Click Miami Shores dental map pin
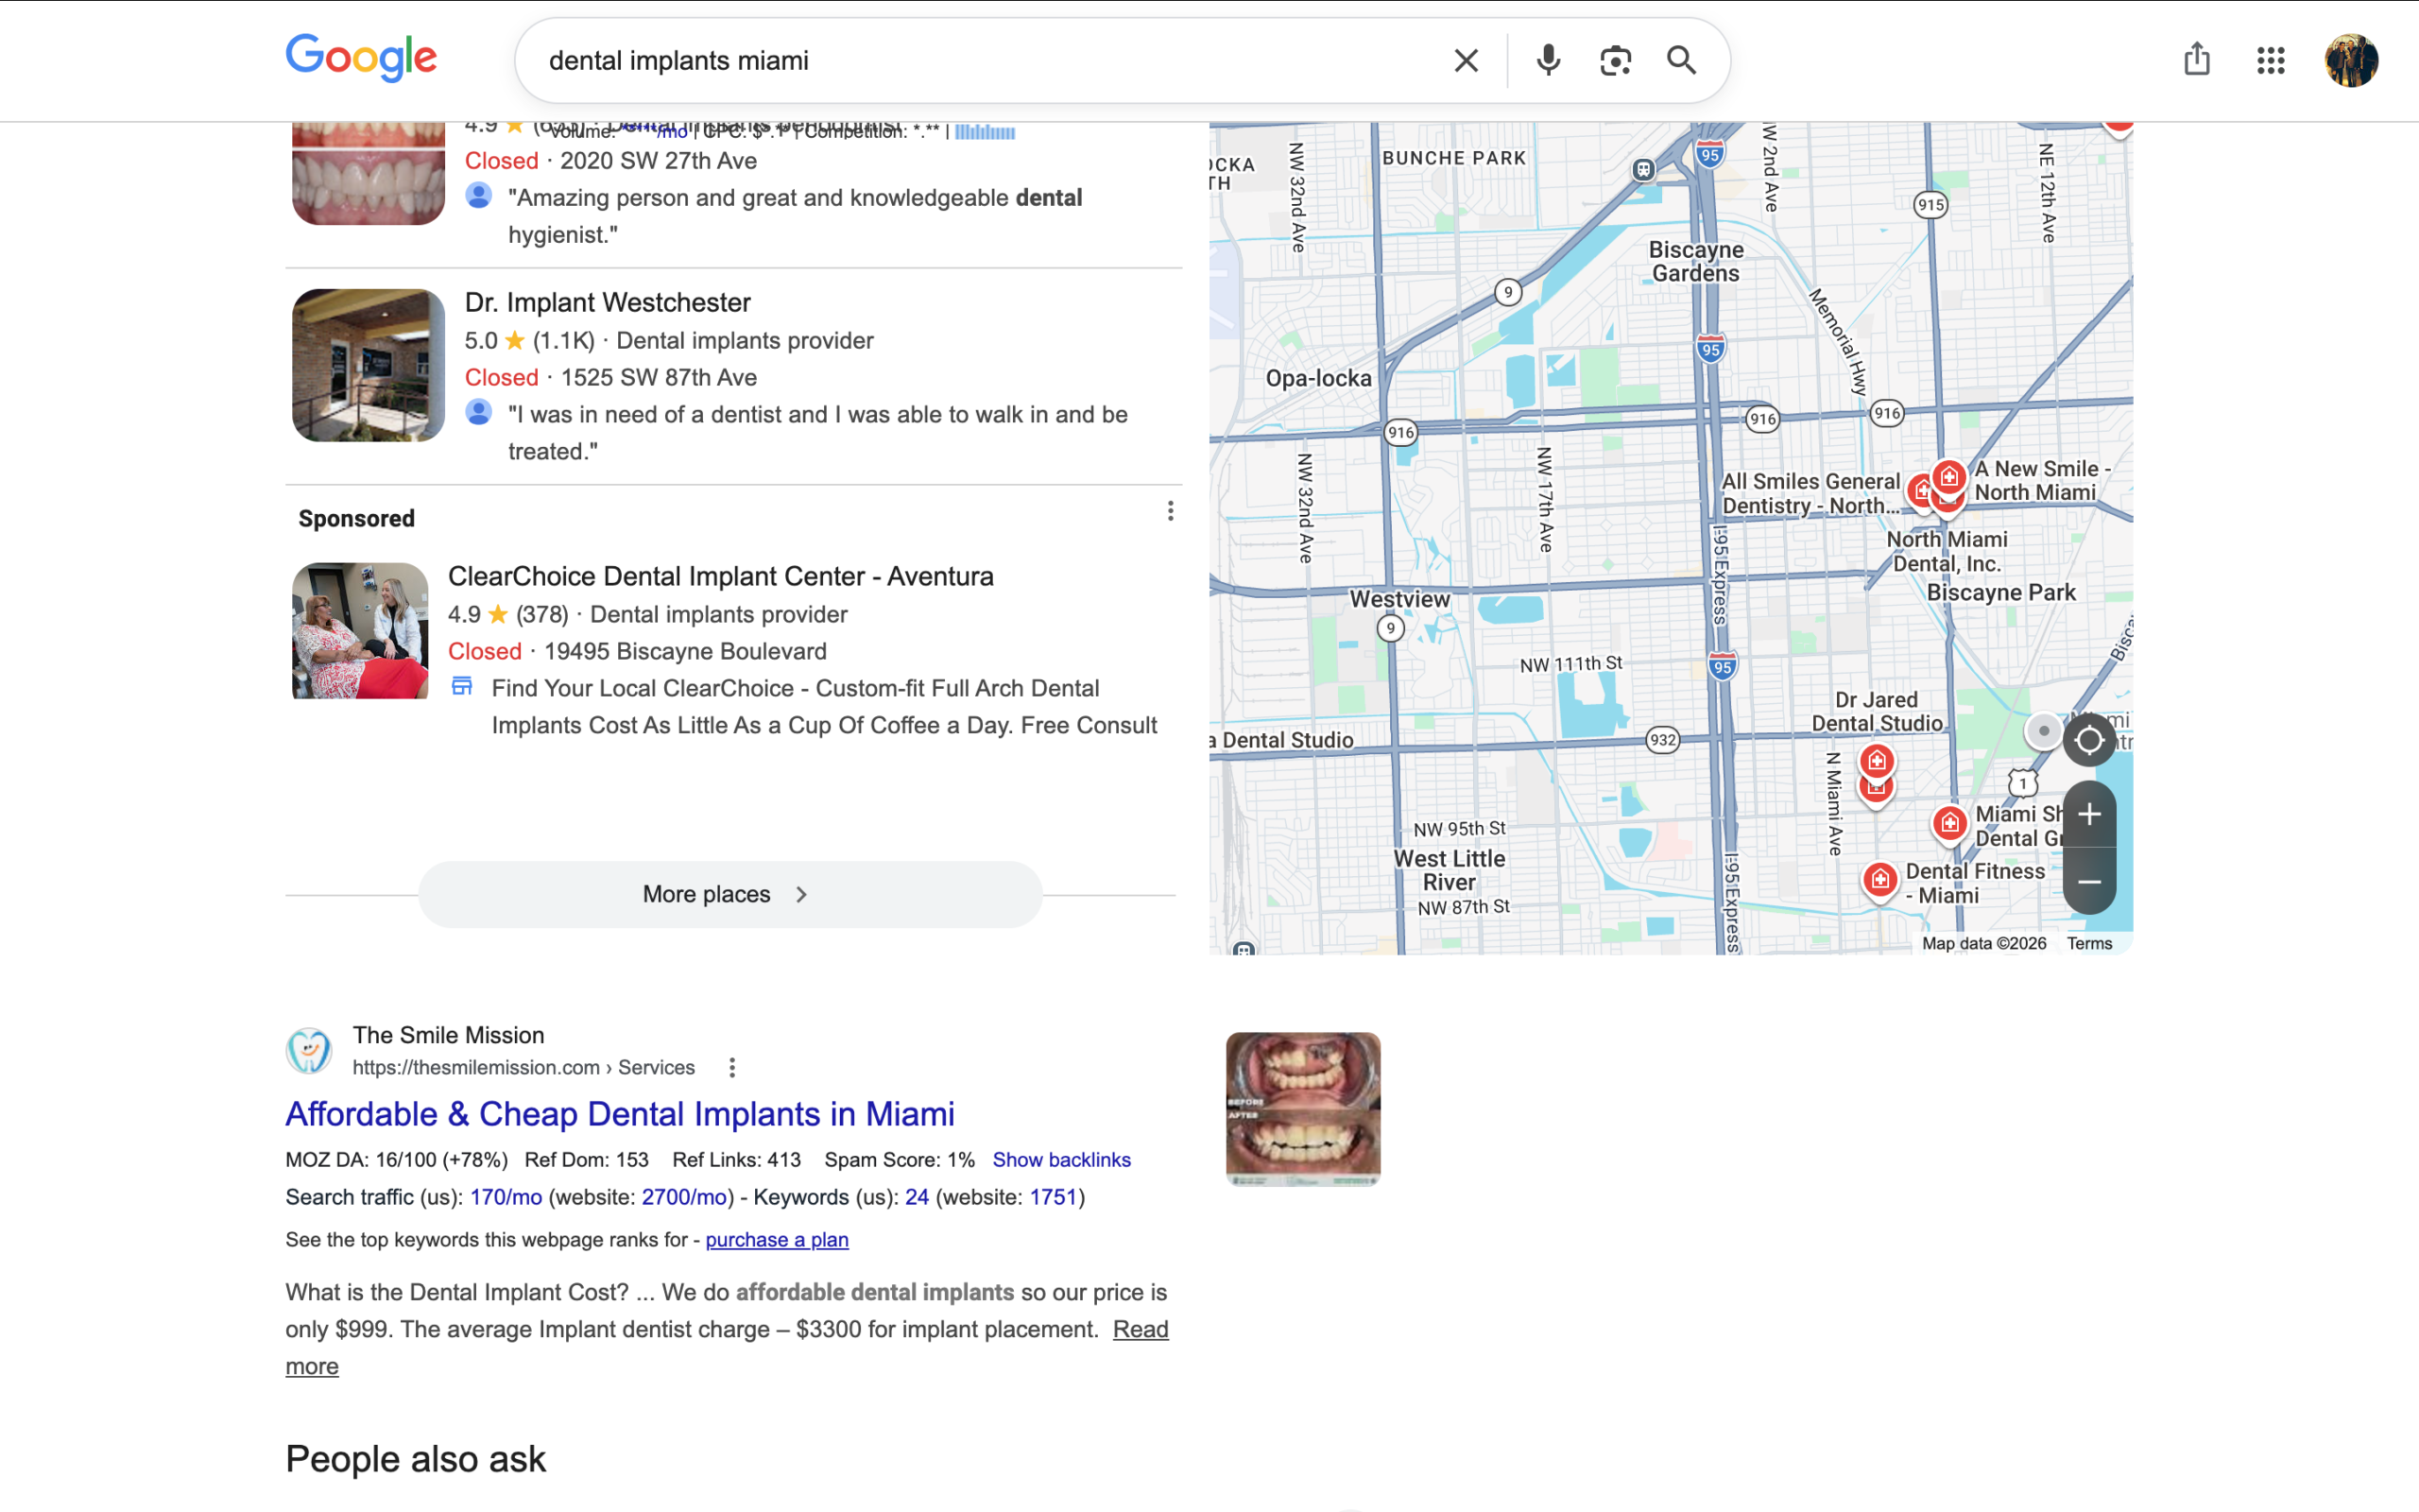The height and width of the screenshot is (1512, 2419). click(x=1949, y=823)
